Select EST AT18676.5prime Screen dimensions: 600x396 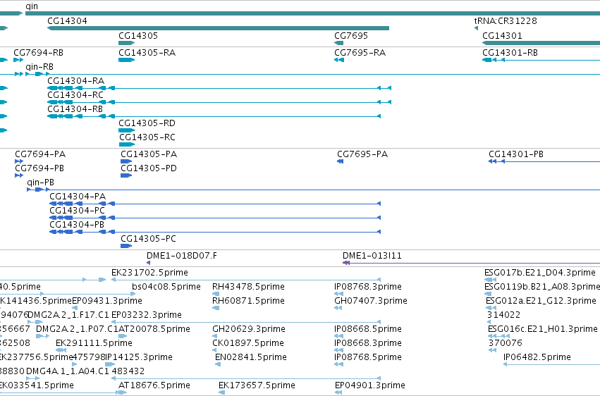coord(154,385)
